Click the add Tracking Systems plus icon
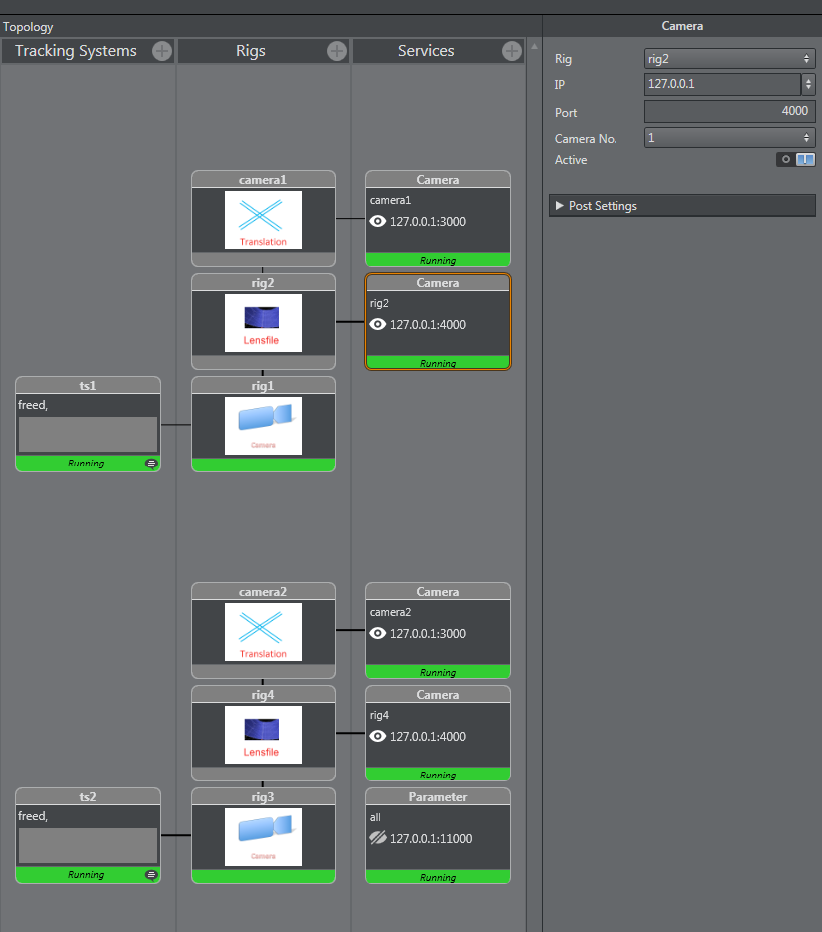This screenshot has height=932, width=822. (162, 51)
